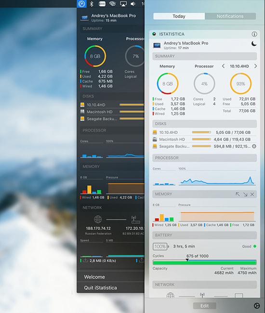Click the 7% processor ring in dark menu
The height and width of the screenshot is (313, 265).
pos(134,56)
